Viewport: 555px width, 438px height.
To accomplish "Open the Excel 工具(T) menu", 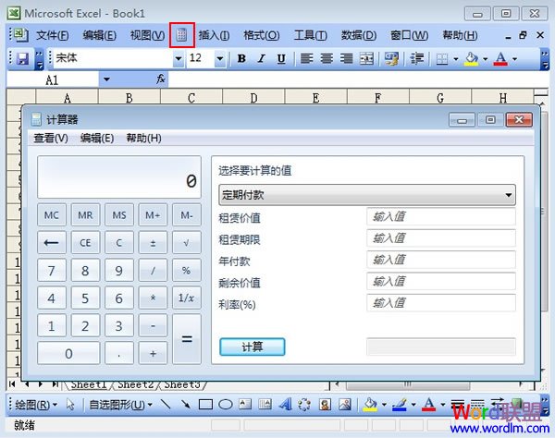I will pos(311,35).
